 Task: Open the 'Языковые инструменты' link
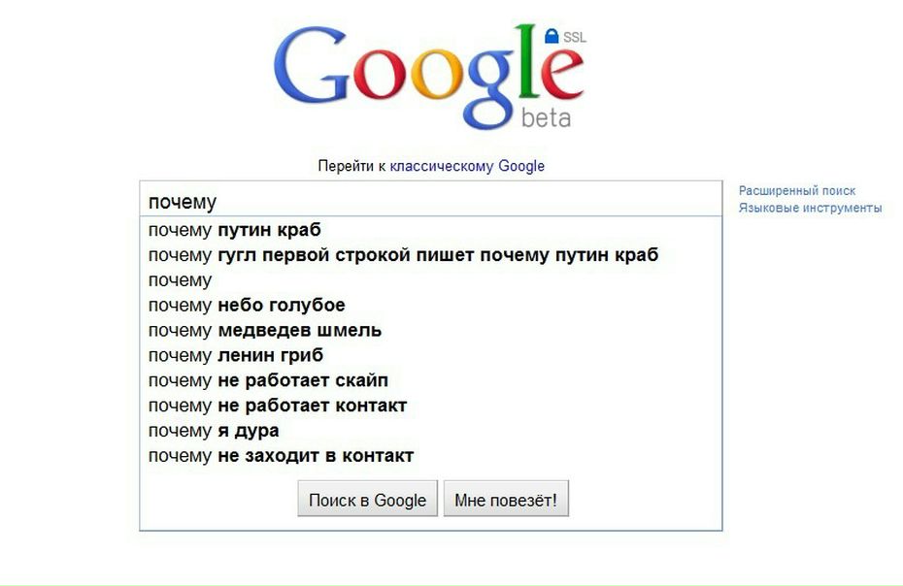pos(810,208)
